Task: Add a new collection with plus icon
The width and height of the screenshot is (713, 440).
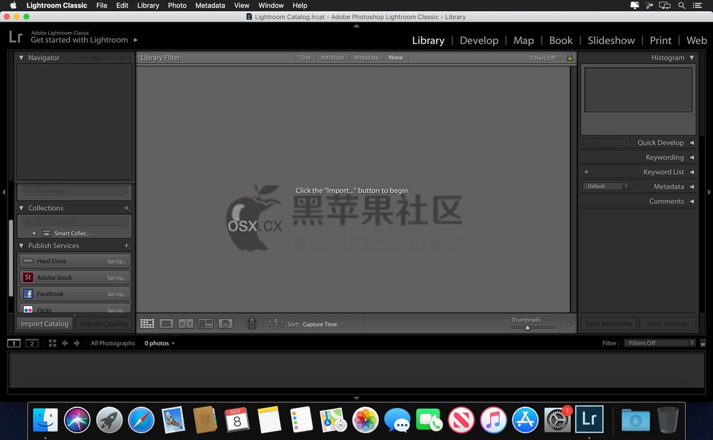Action: pyautogui.click(x=127, y=207)
